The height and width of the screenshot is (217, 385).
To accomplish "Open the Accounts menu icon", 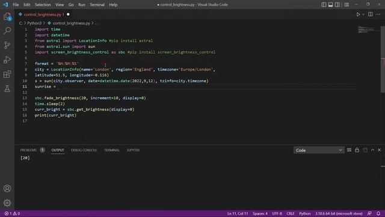I will (7, 189).
